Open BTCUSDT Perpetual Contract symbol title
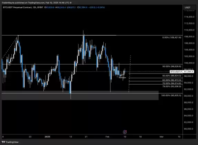198x145 pixels. click(x=17, y=8)
